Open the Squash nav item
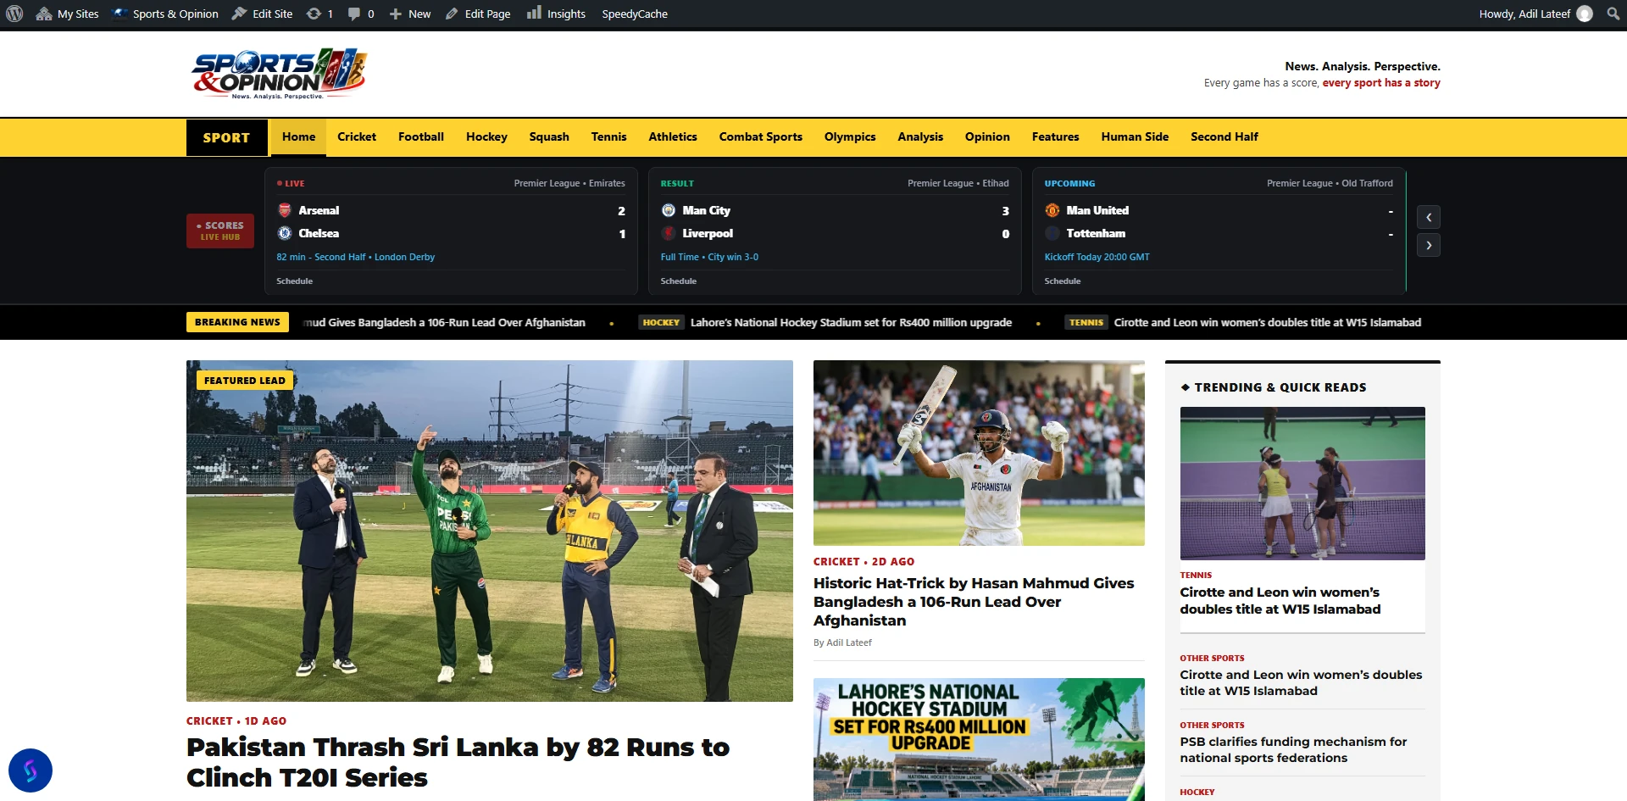The height and width of the screenshot is (801, 1627). [549, 136]
